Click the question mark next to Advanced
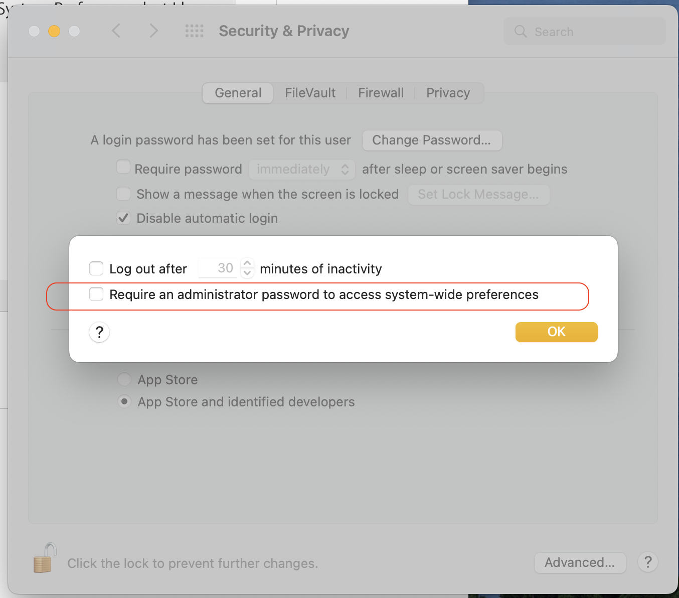 [647, 562]
